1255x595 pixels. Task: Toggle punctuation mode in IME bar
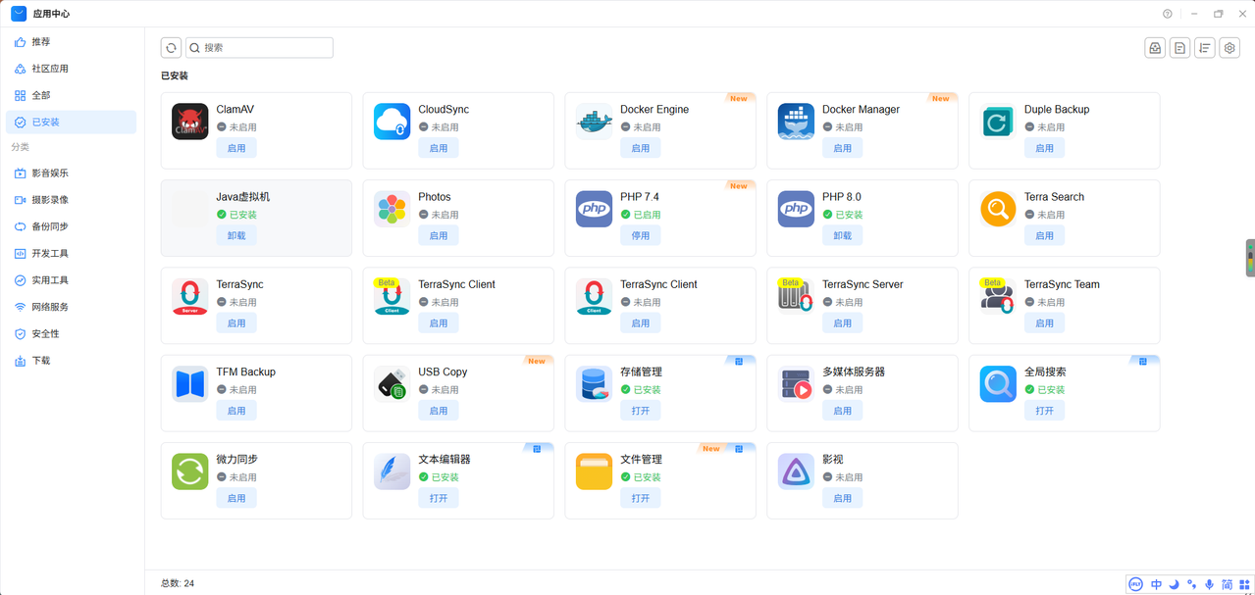1191,584
